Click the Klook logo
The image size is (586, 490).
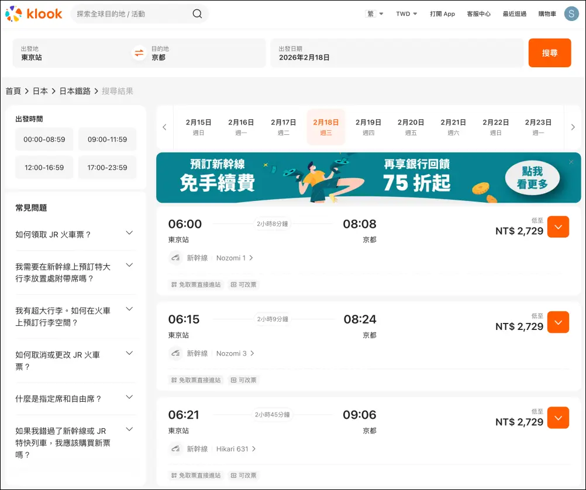[34, 13]
